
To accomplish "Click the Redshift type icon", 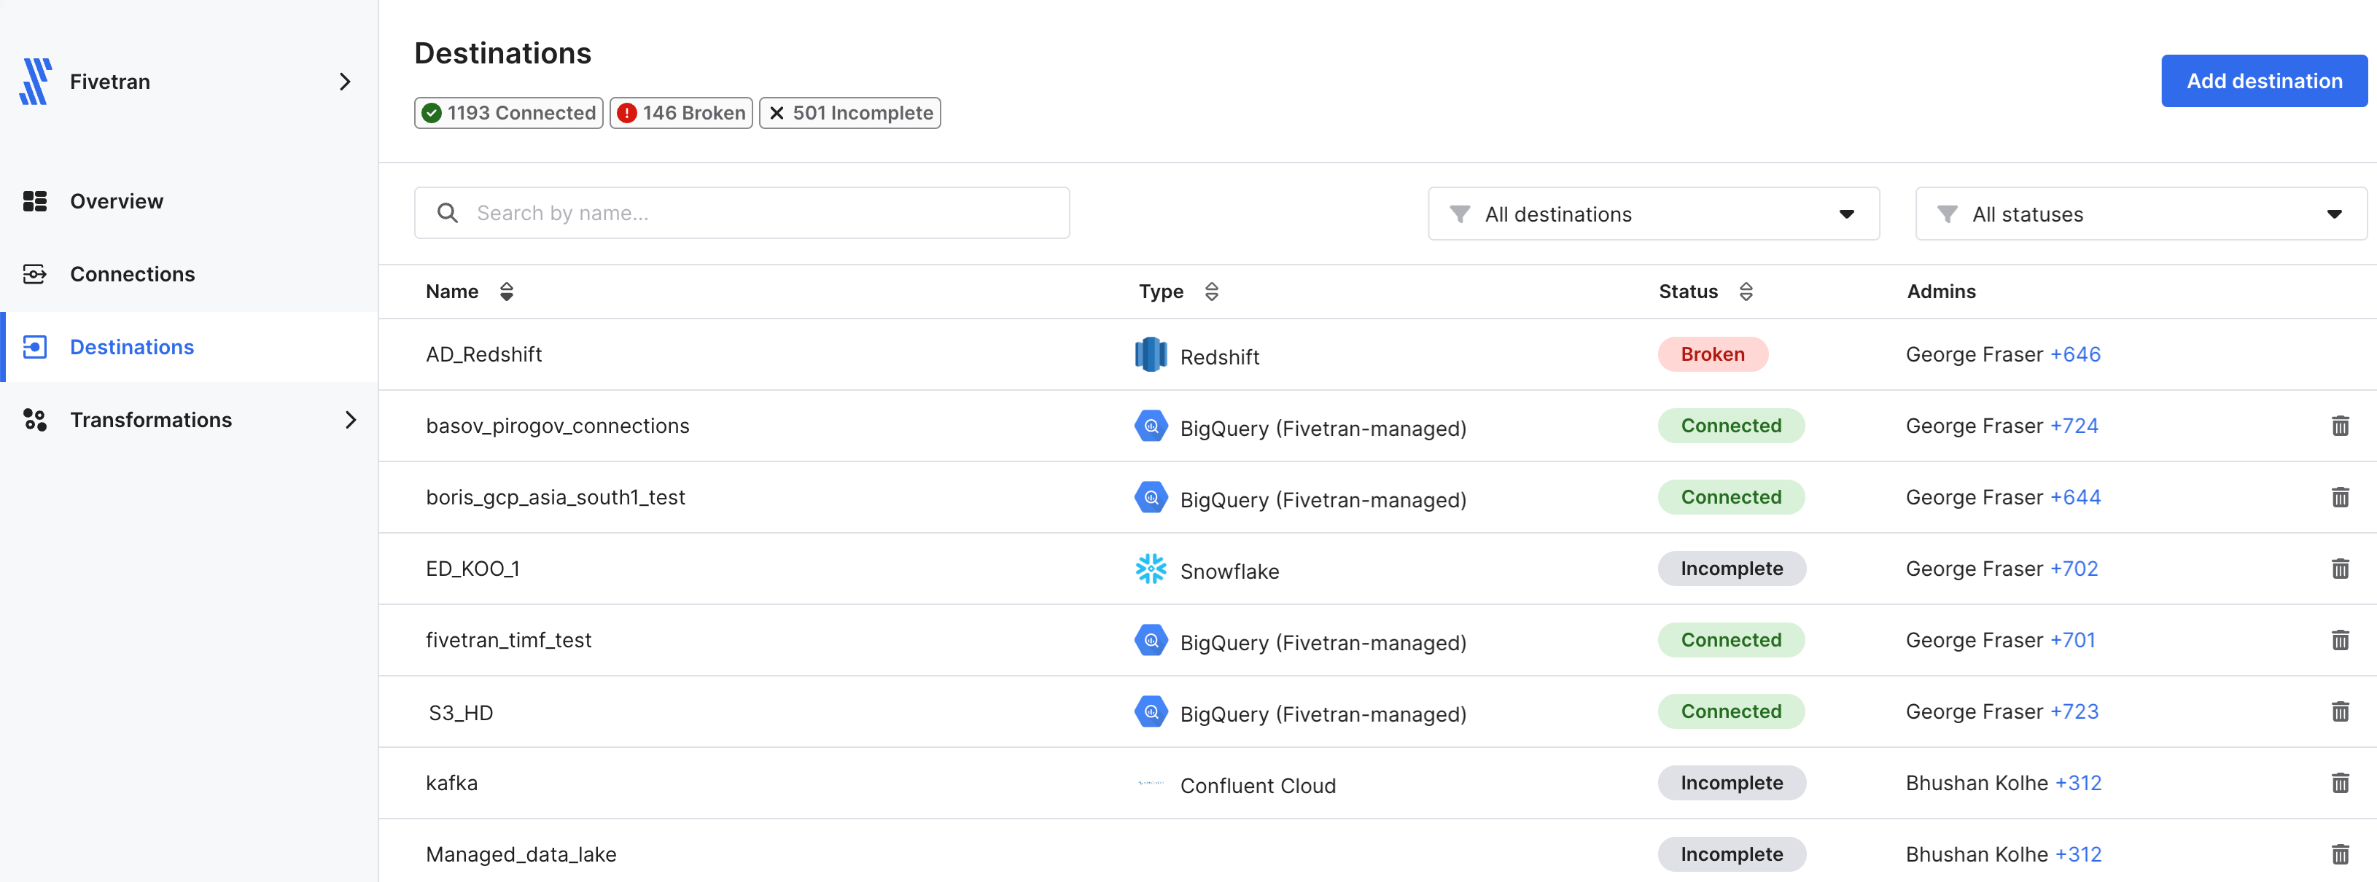I will coord(1151,354).
